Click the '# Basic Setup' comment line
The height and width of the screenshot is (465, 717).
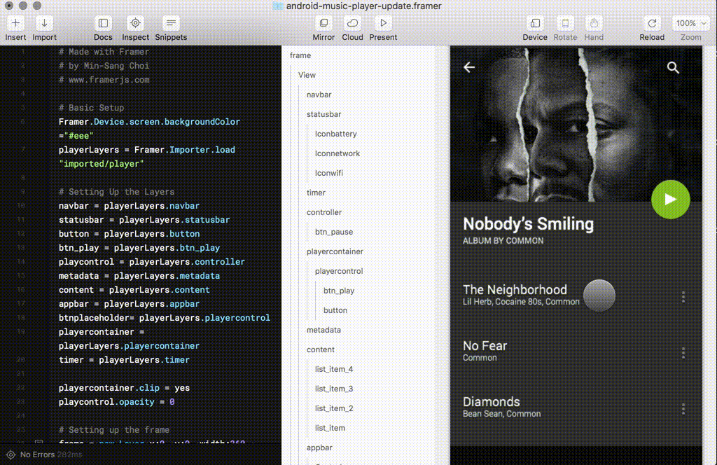[92, 108]
